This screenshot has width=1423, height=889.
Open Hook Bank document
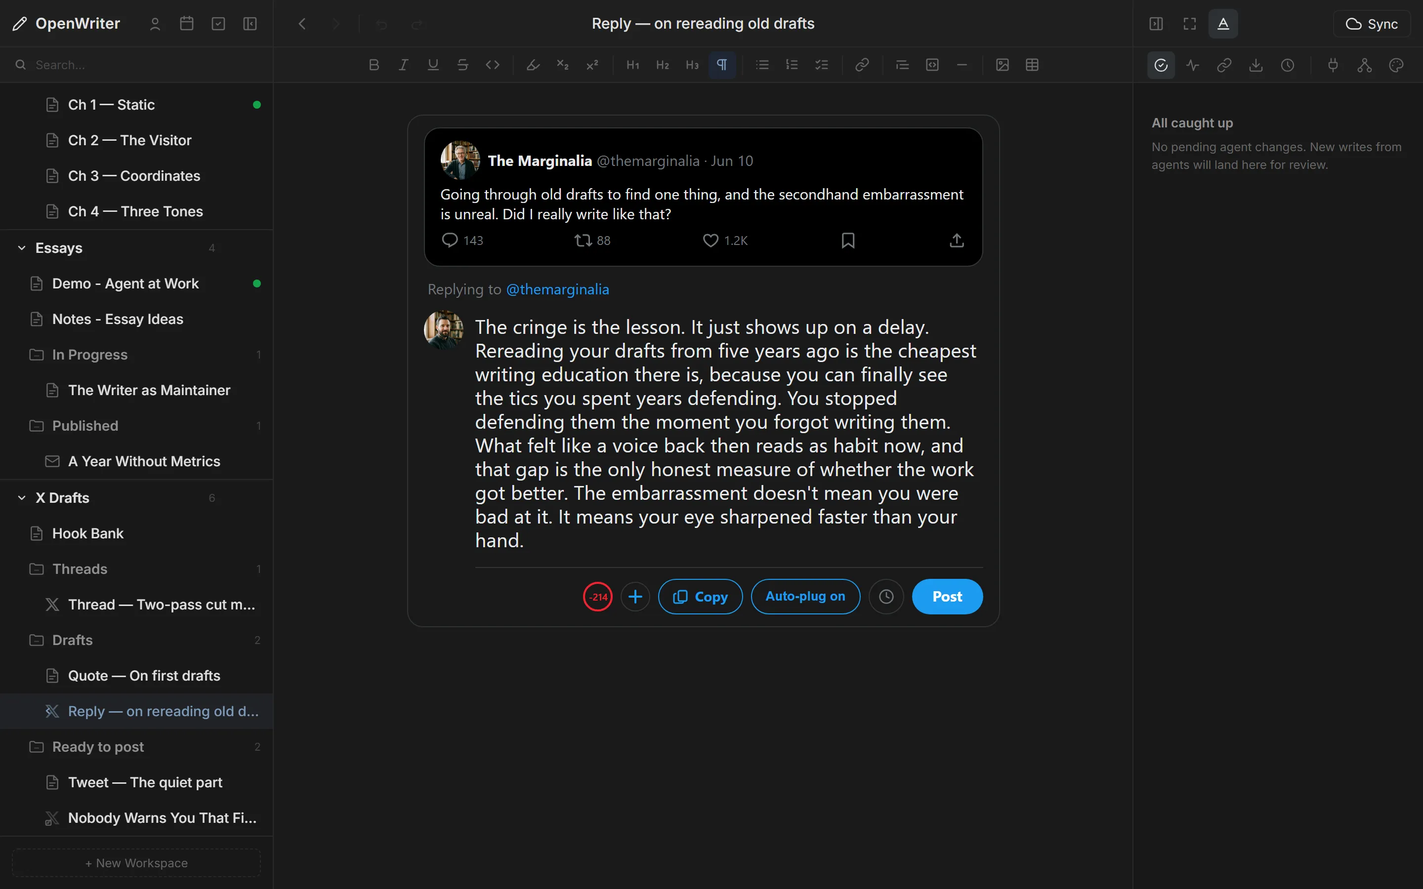pyautogui.click(x=136, y=533)
